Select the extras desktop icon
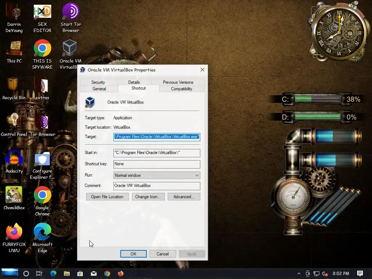This screenshot has height=279, width=372. tap(42, 88)
